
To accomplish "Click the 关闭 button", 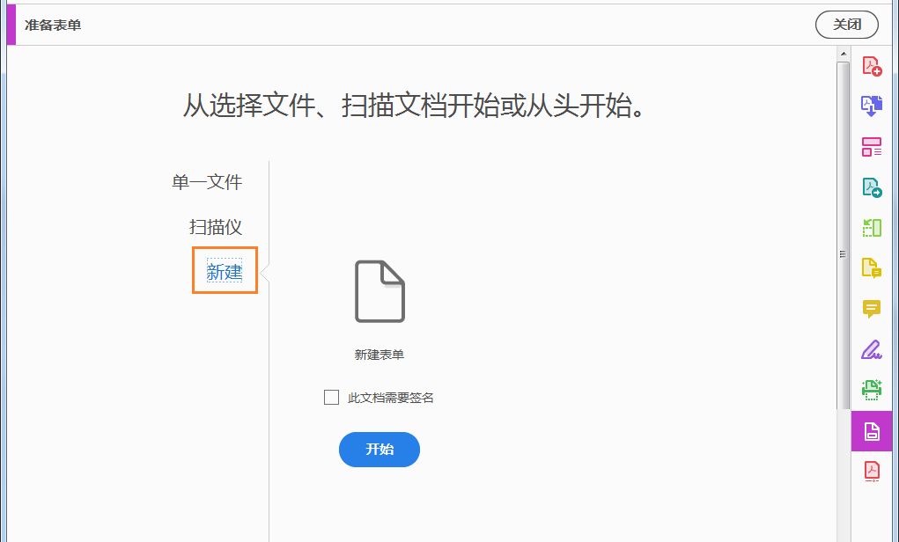I will [x=847, y=25].
